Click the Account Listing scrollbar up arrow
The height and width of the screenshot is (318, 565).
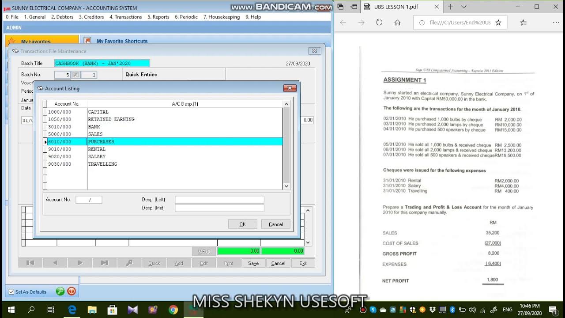pos(286,104)
